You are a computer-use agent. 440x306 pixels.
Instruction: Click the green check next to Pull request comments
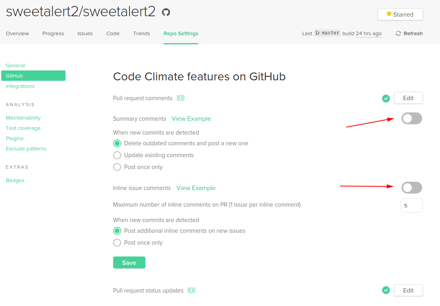386,98
